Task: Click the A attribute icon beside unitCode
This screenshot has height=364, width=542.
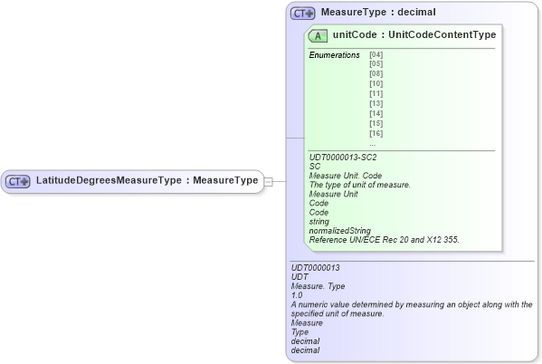Action: click(x=318, y=36)
